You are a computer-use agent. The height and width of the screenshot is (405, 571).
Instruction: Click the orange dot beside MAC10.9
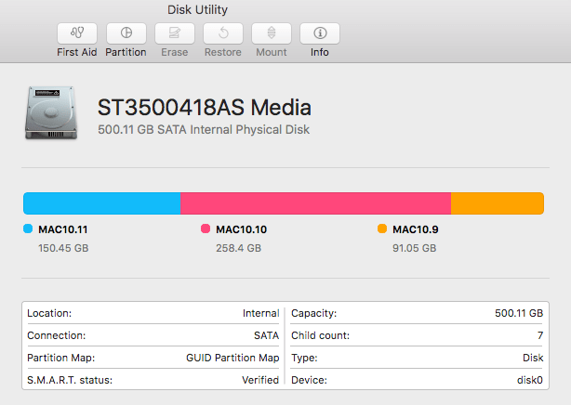pyautogui.click(x=382, y=229)
